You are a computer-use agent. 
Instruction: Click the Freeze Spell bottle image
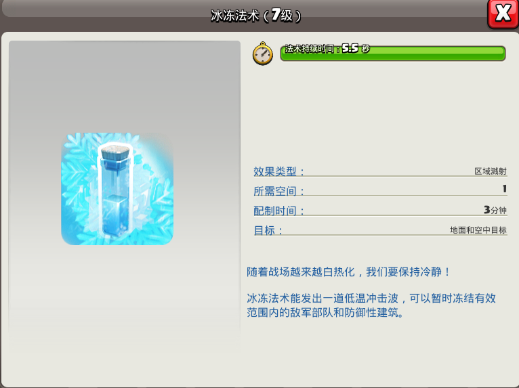click(x=117, y=189)
